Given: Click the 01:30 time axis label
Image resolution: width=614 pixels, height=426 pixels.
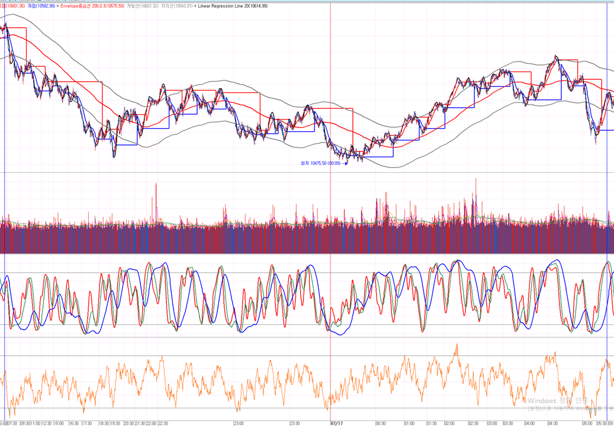Looking at the screenshot, I should click(x=432, y=423).
